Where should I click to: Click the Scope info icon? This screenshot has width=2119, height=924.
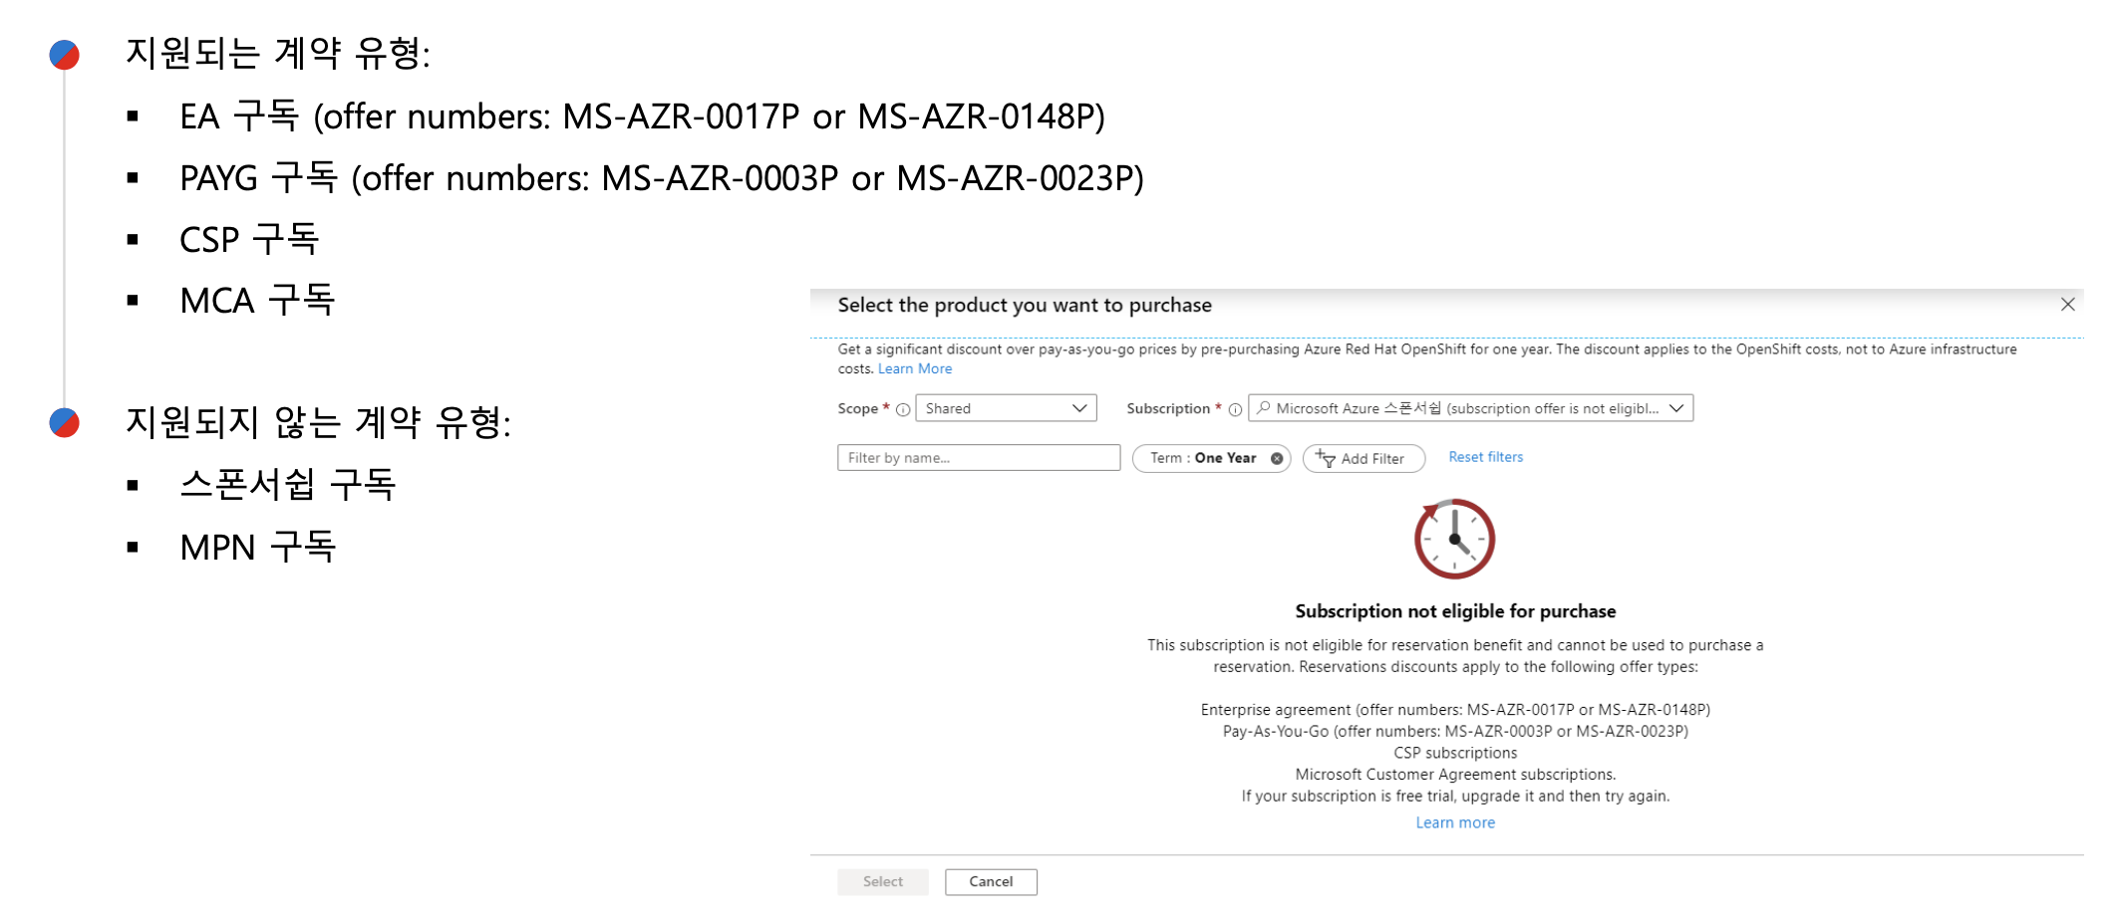903,409
